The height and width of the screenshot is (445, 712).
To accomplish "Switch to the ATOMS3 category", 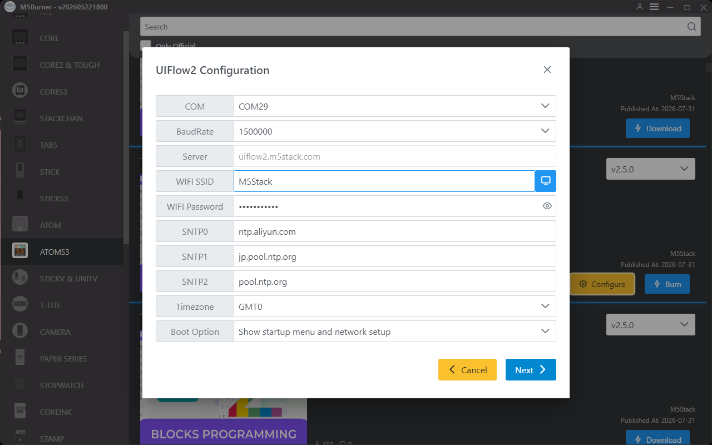I will 55,252.
